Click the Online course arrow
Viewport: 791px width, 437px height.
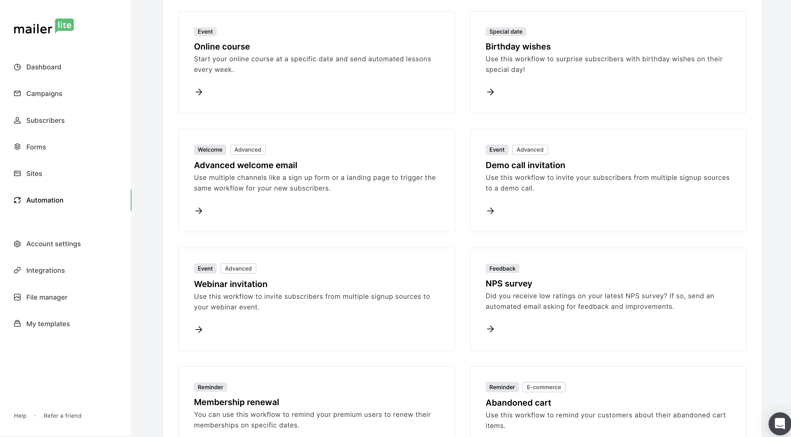[199, 92]
